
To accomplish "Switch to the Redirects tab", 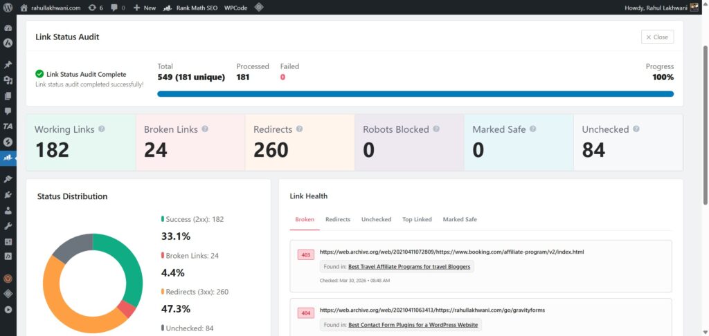I will coord(337,219).
